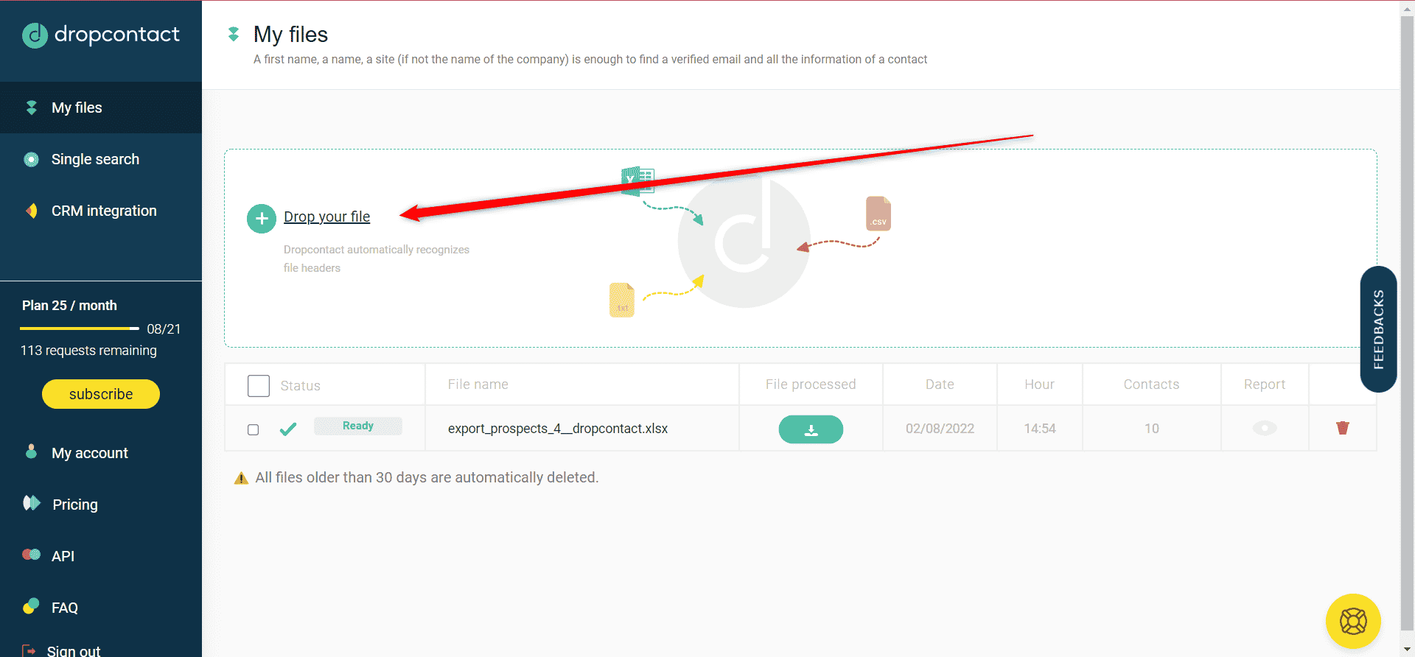Click the Report column header

[1265, 384]
